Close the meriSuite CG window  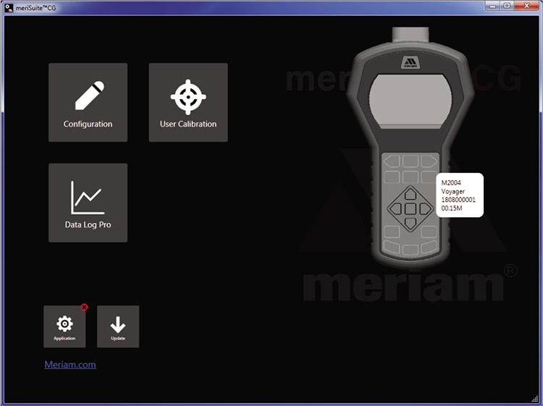coord(527,6)
